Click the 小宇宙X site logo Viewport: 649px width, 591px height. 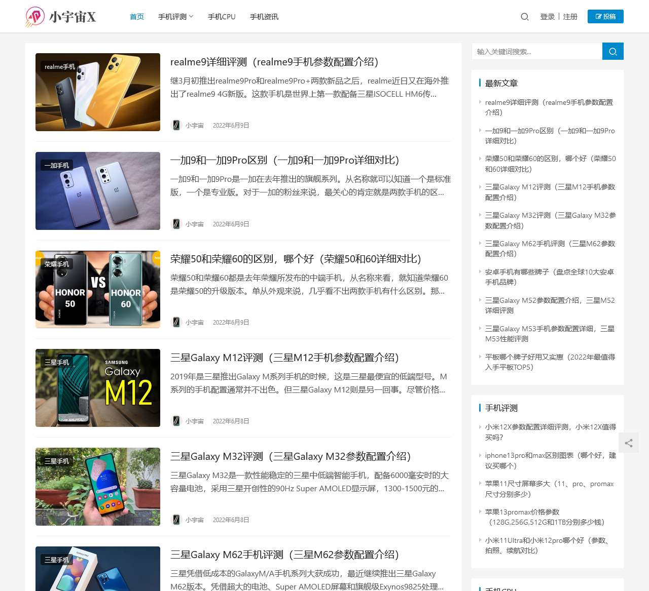(x=61, y=17)
